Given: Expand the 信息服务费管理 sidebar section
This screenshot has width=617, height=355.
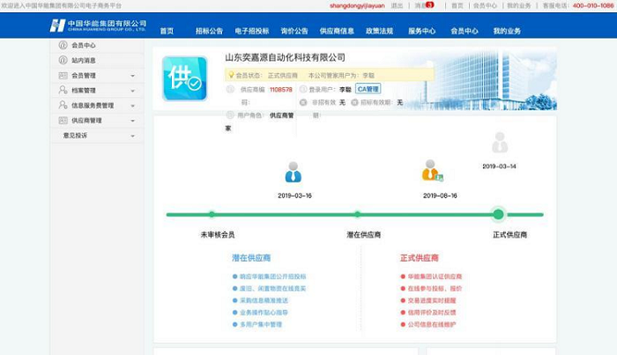Looking at the screenshot, I should (x=132, y=106).
